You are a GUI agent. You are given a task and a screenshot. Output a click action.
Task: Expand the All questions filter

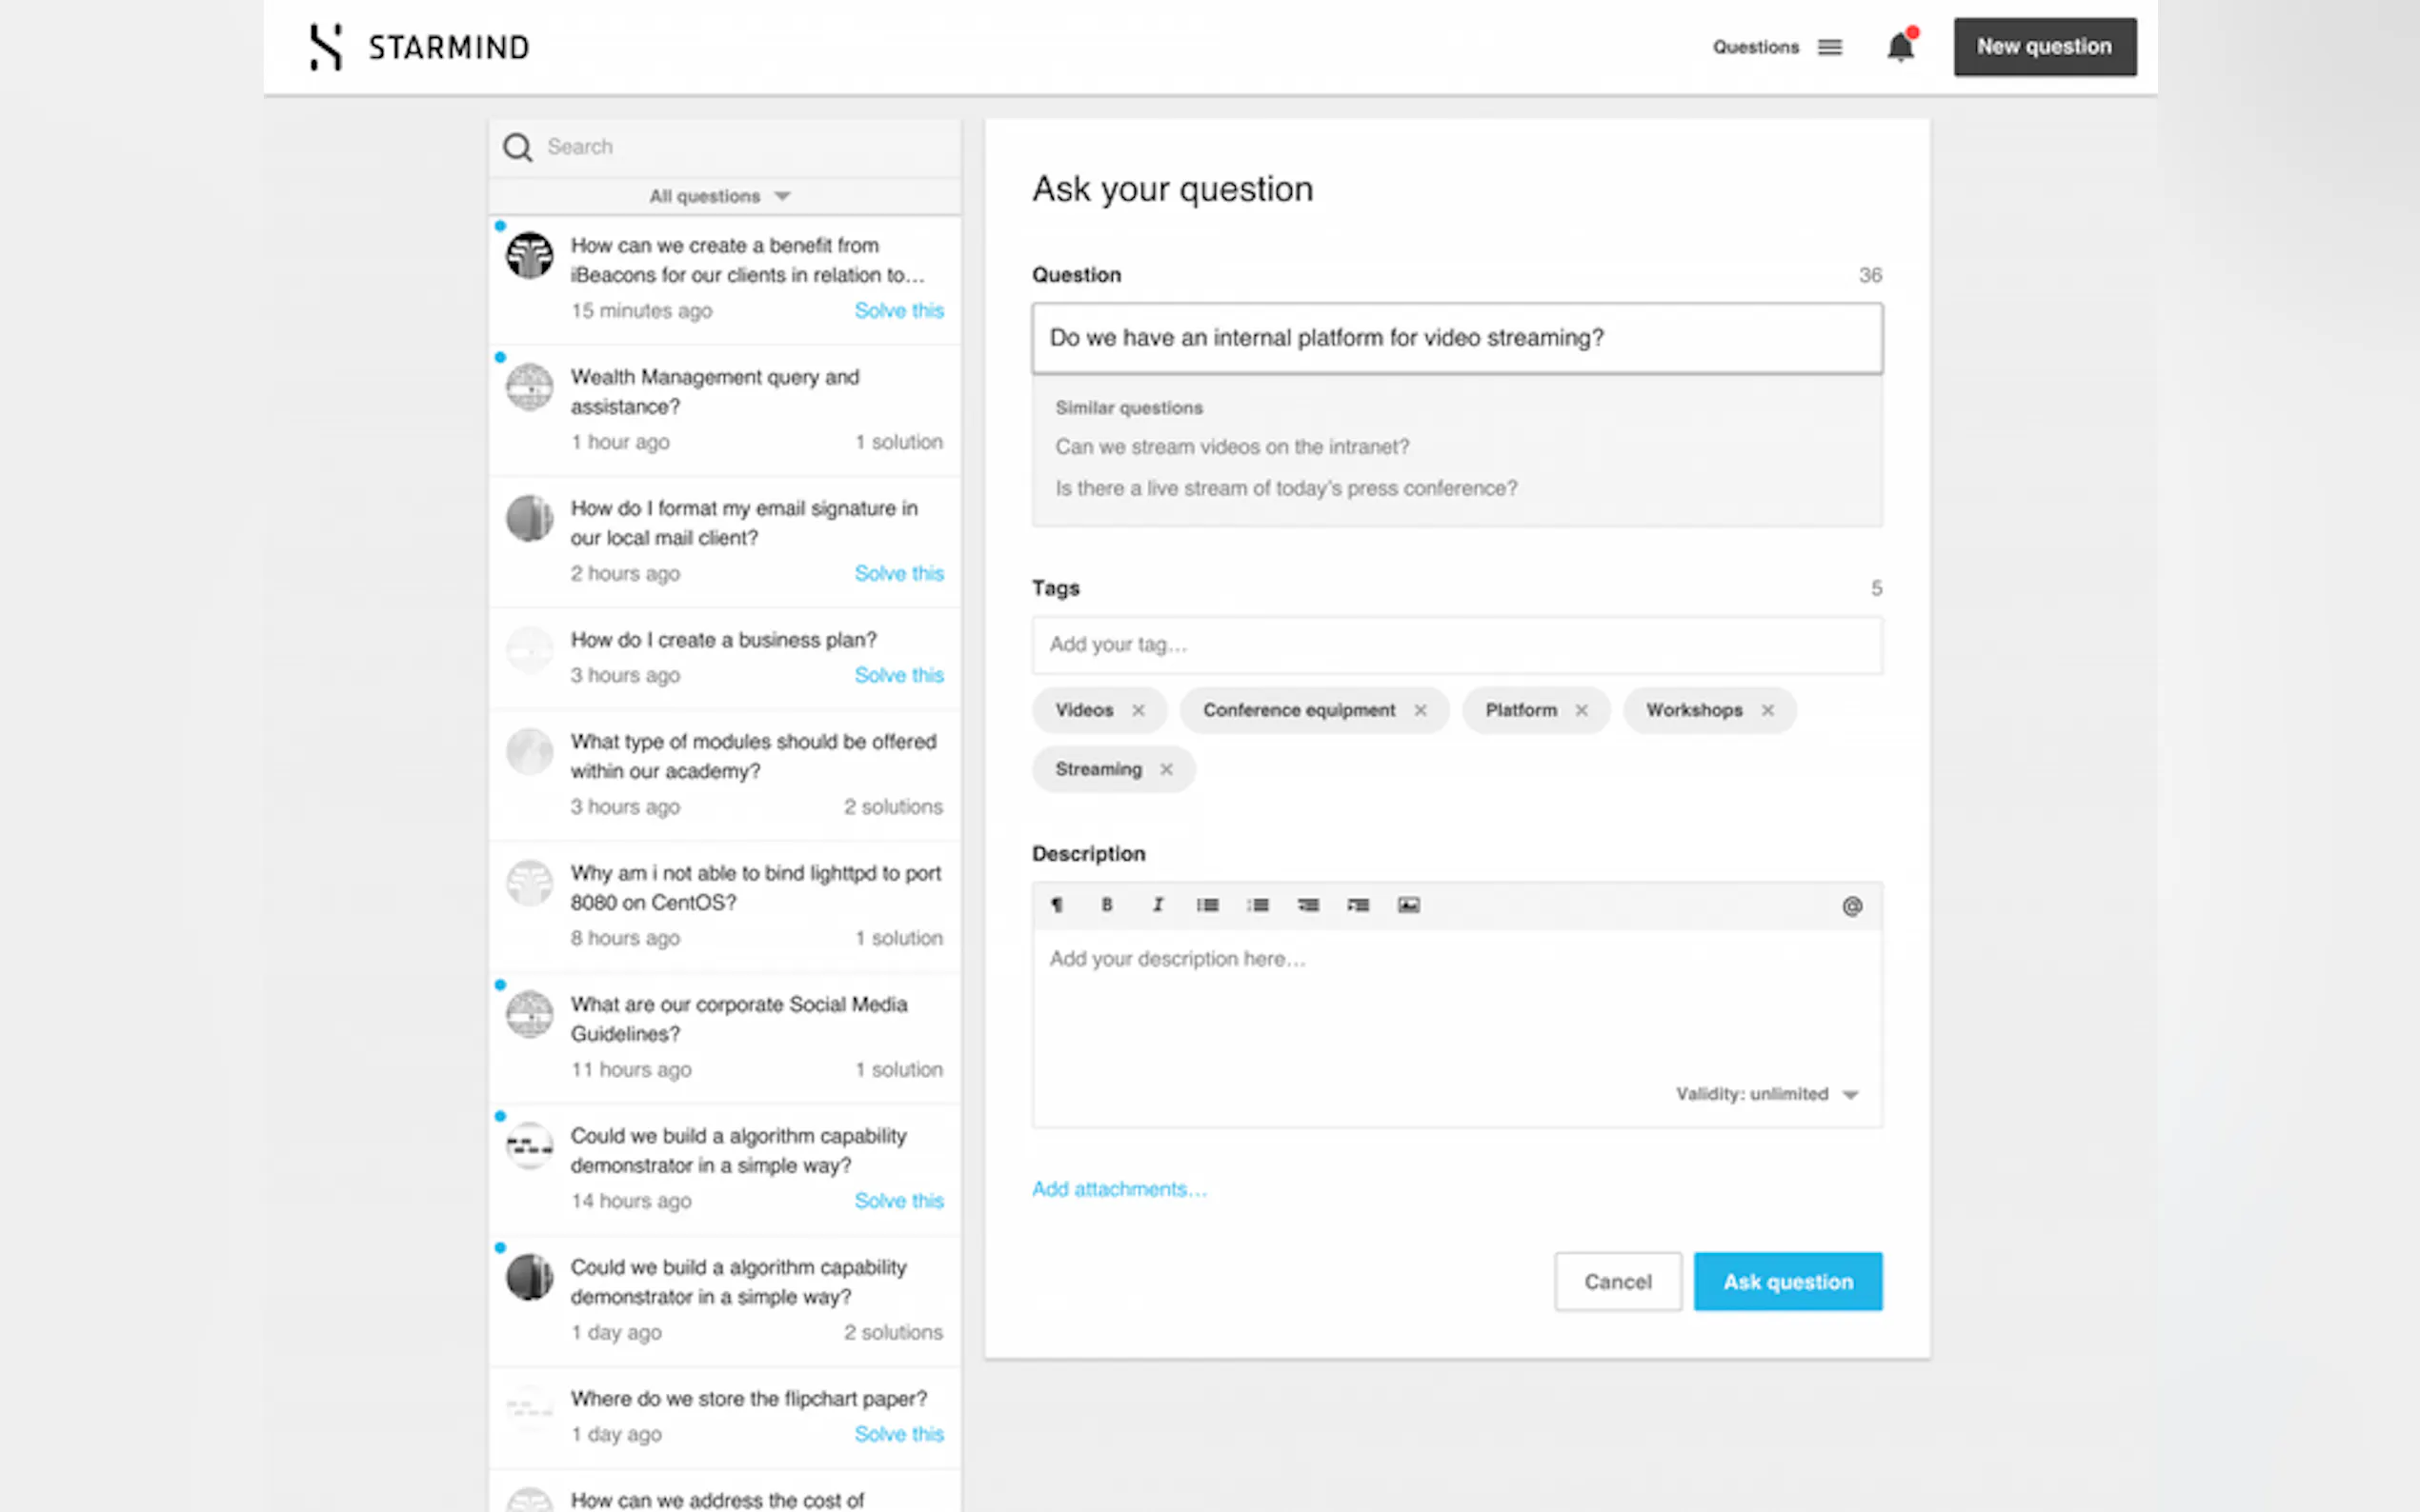click(x=720, y=196)
